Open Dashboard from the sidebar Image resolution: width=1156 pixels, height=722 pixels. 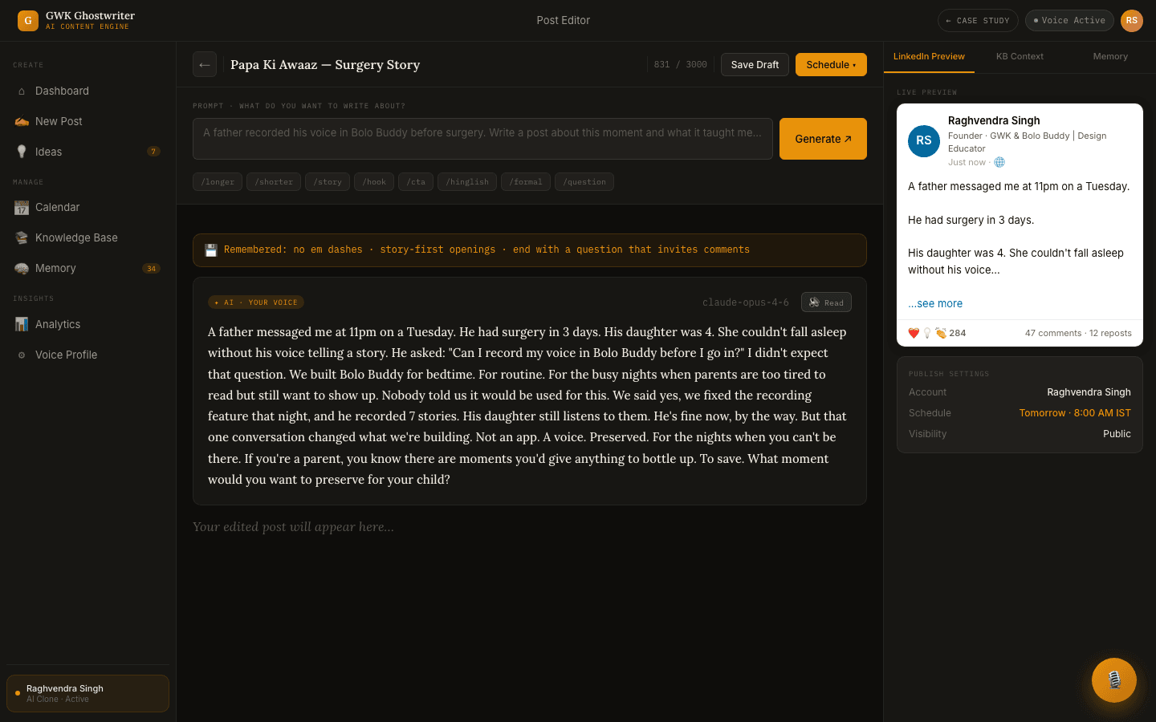88,91
